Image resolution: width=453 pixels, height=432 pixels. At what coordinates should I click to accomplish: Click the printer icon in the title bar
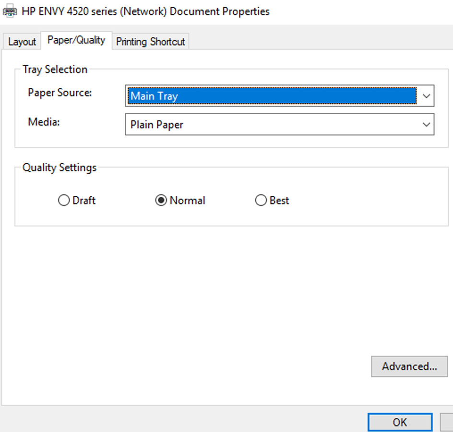click(10, 11)
